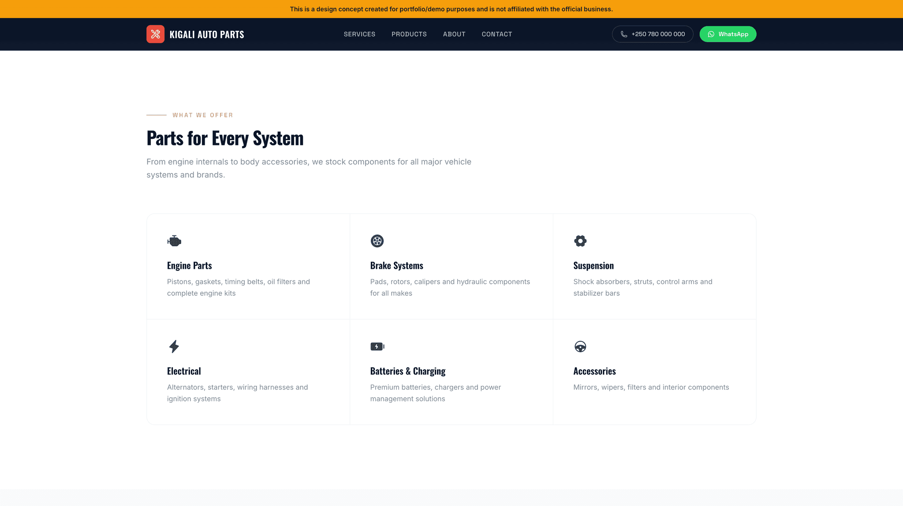
Task: Click the phone handset icon
Action: click(624, 34)
